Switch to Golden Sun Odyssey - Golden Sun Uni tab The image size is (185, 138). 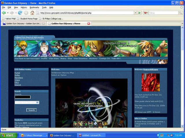(x=24, y=24)
